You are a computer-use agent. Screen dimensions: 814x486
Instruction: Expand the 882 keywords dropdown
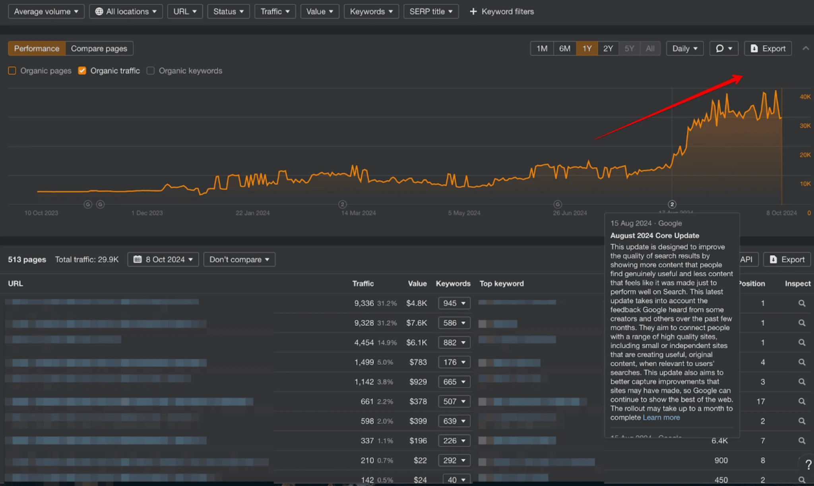[454, 342]
